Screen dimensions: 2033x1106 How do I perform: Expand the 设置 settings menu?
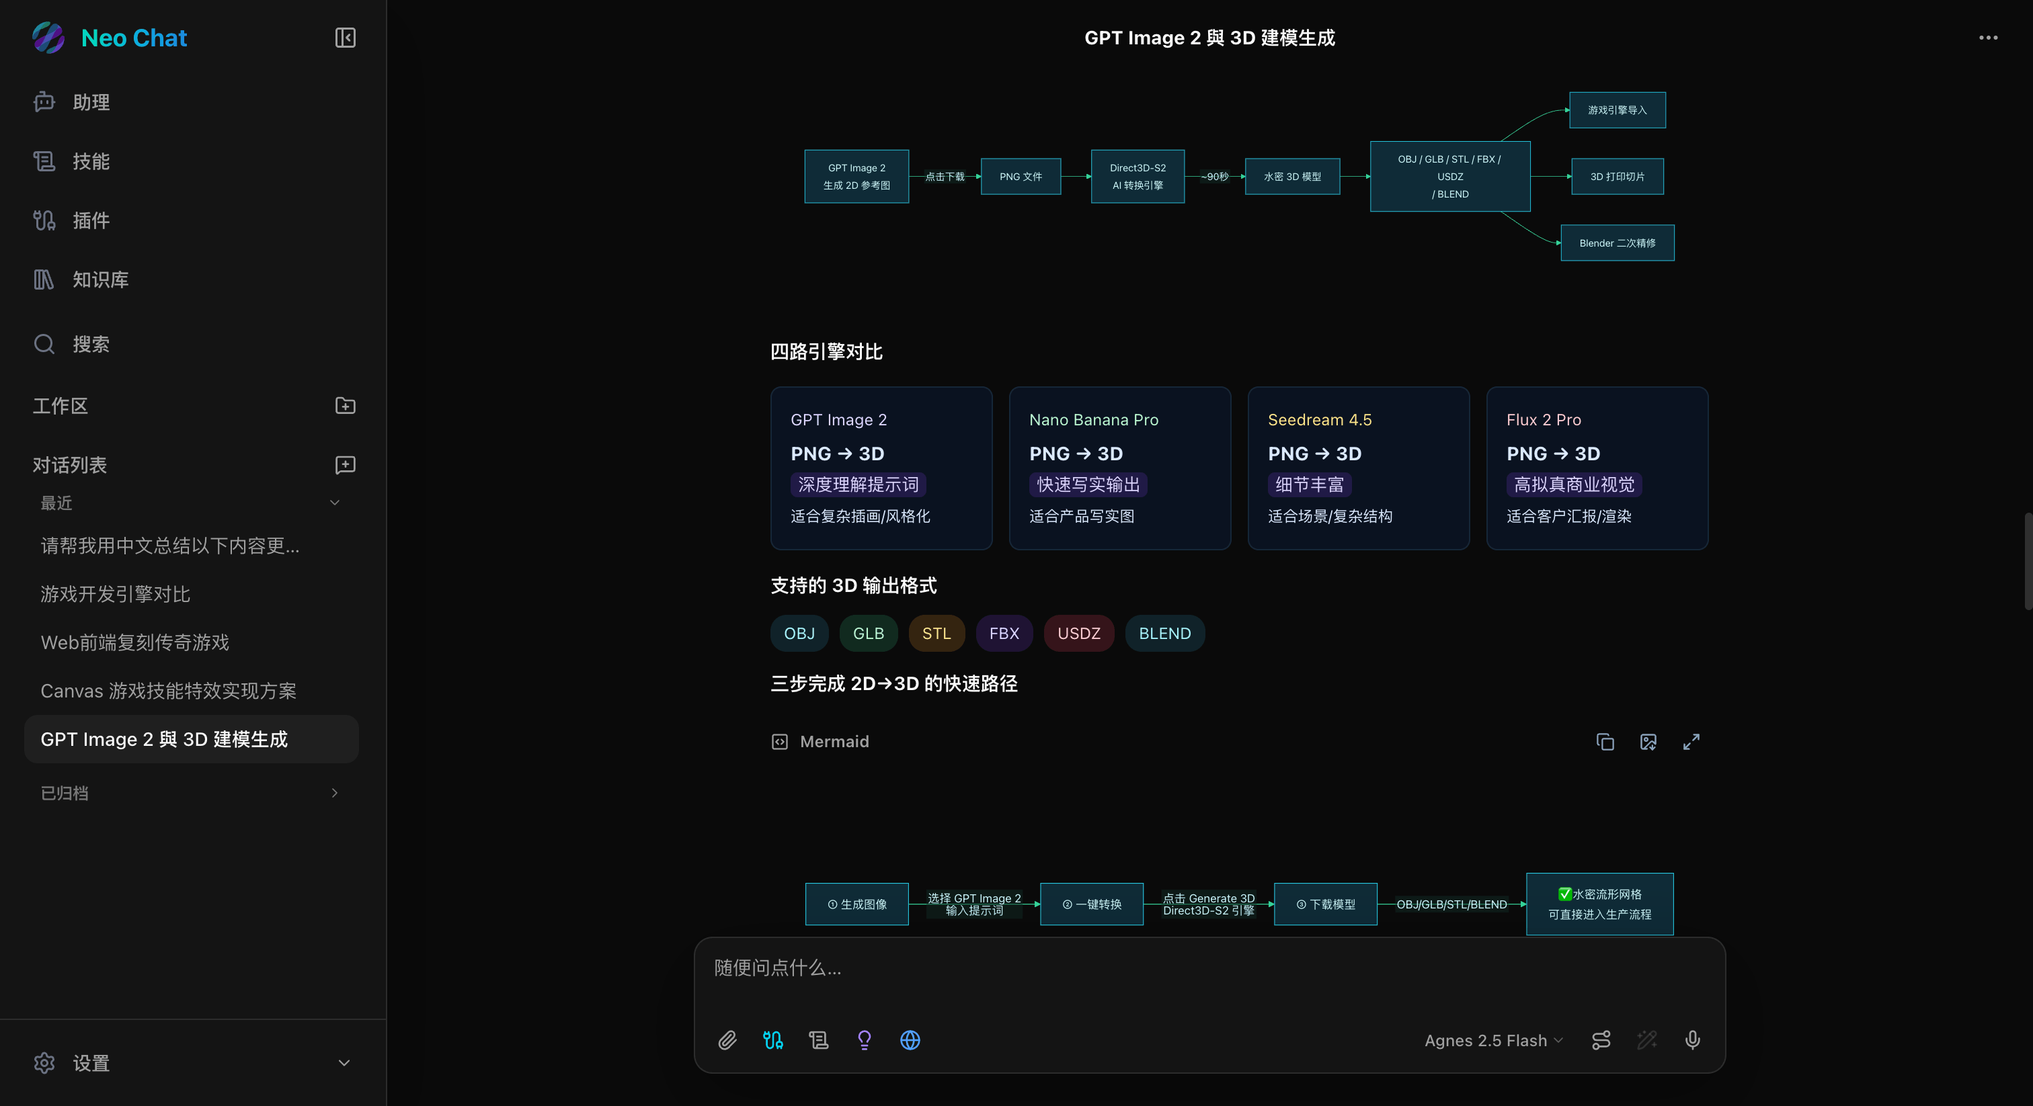click(344, 1062)
